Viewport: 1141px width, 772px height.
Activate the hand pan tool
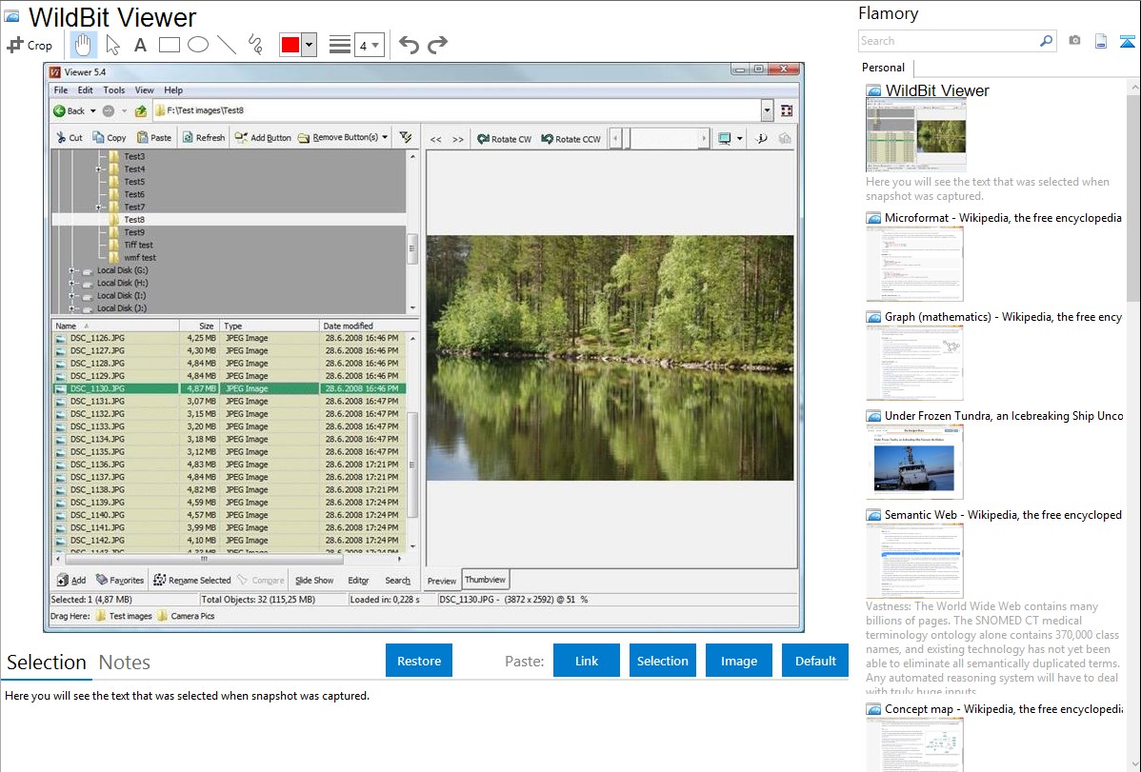83,45
